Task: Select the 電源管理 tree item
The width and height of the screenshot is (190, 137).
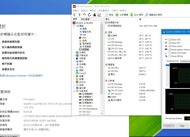Action: tap(85, 44)
